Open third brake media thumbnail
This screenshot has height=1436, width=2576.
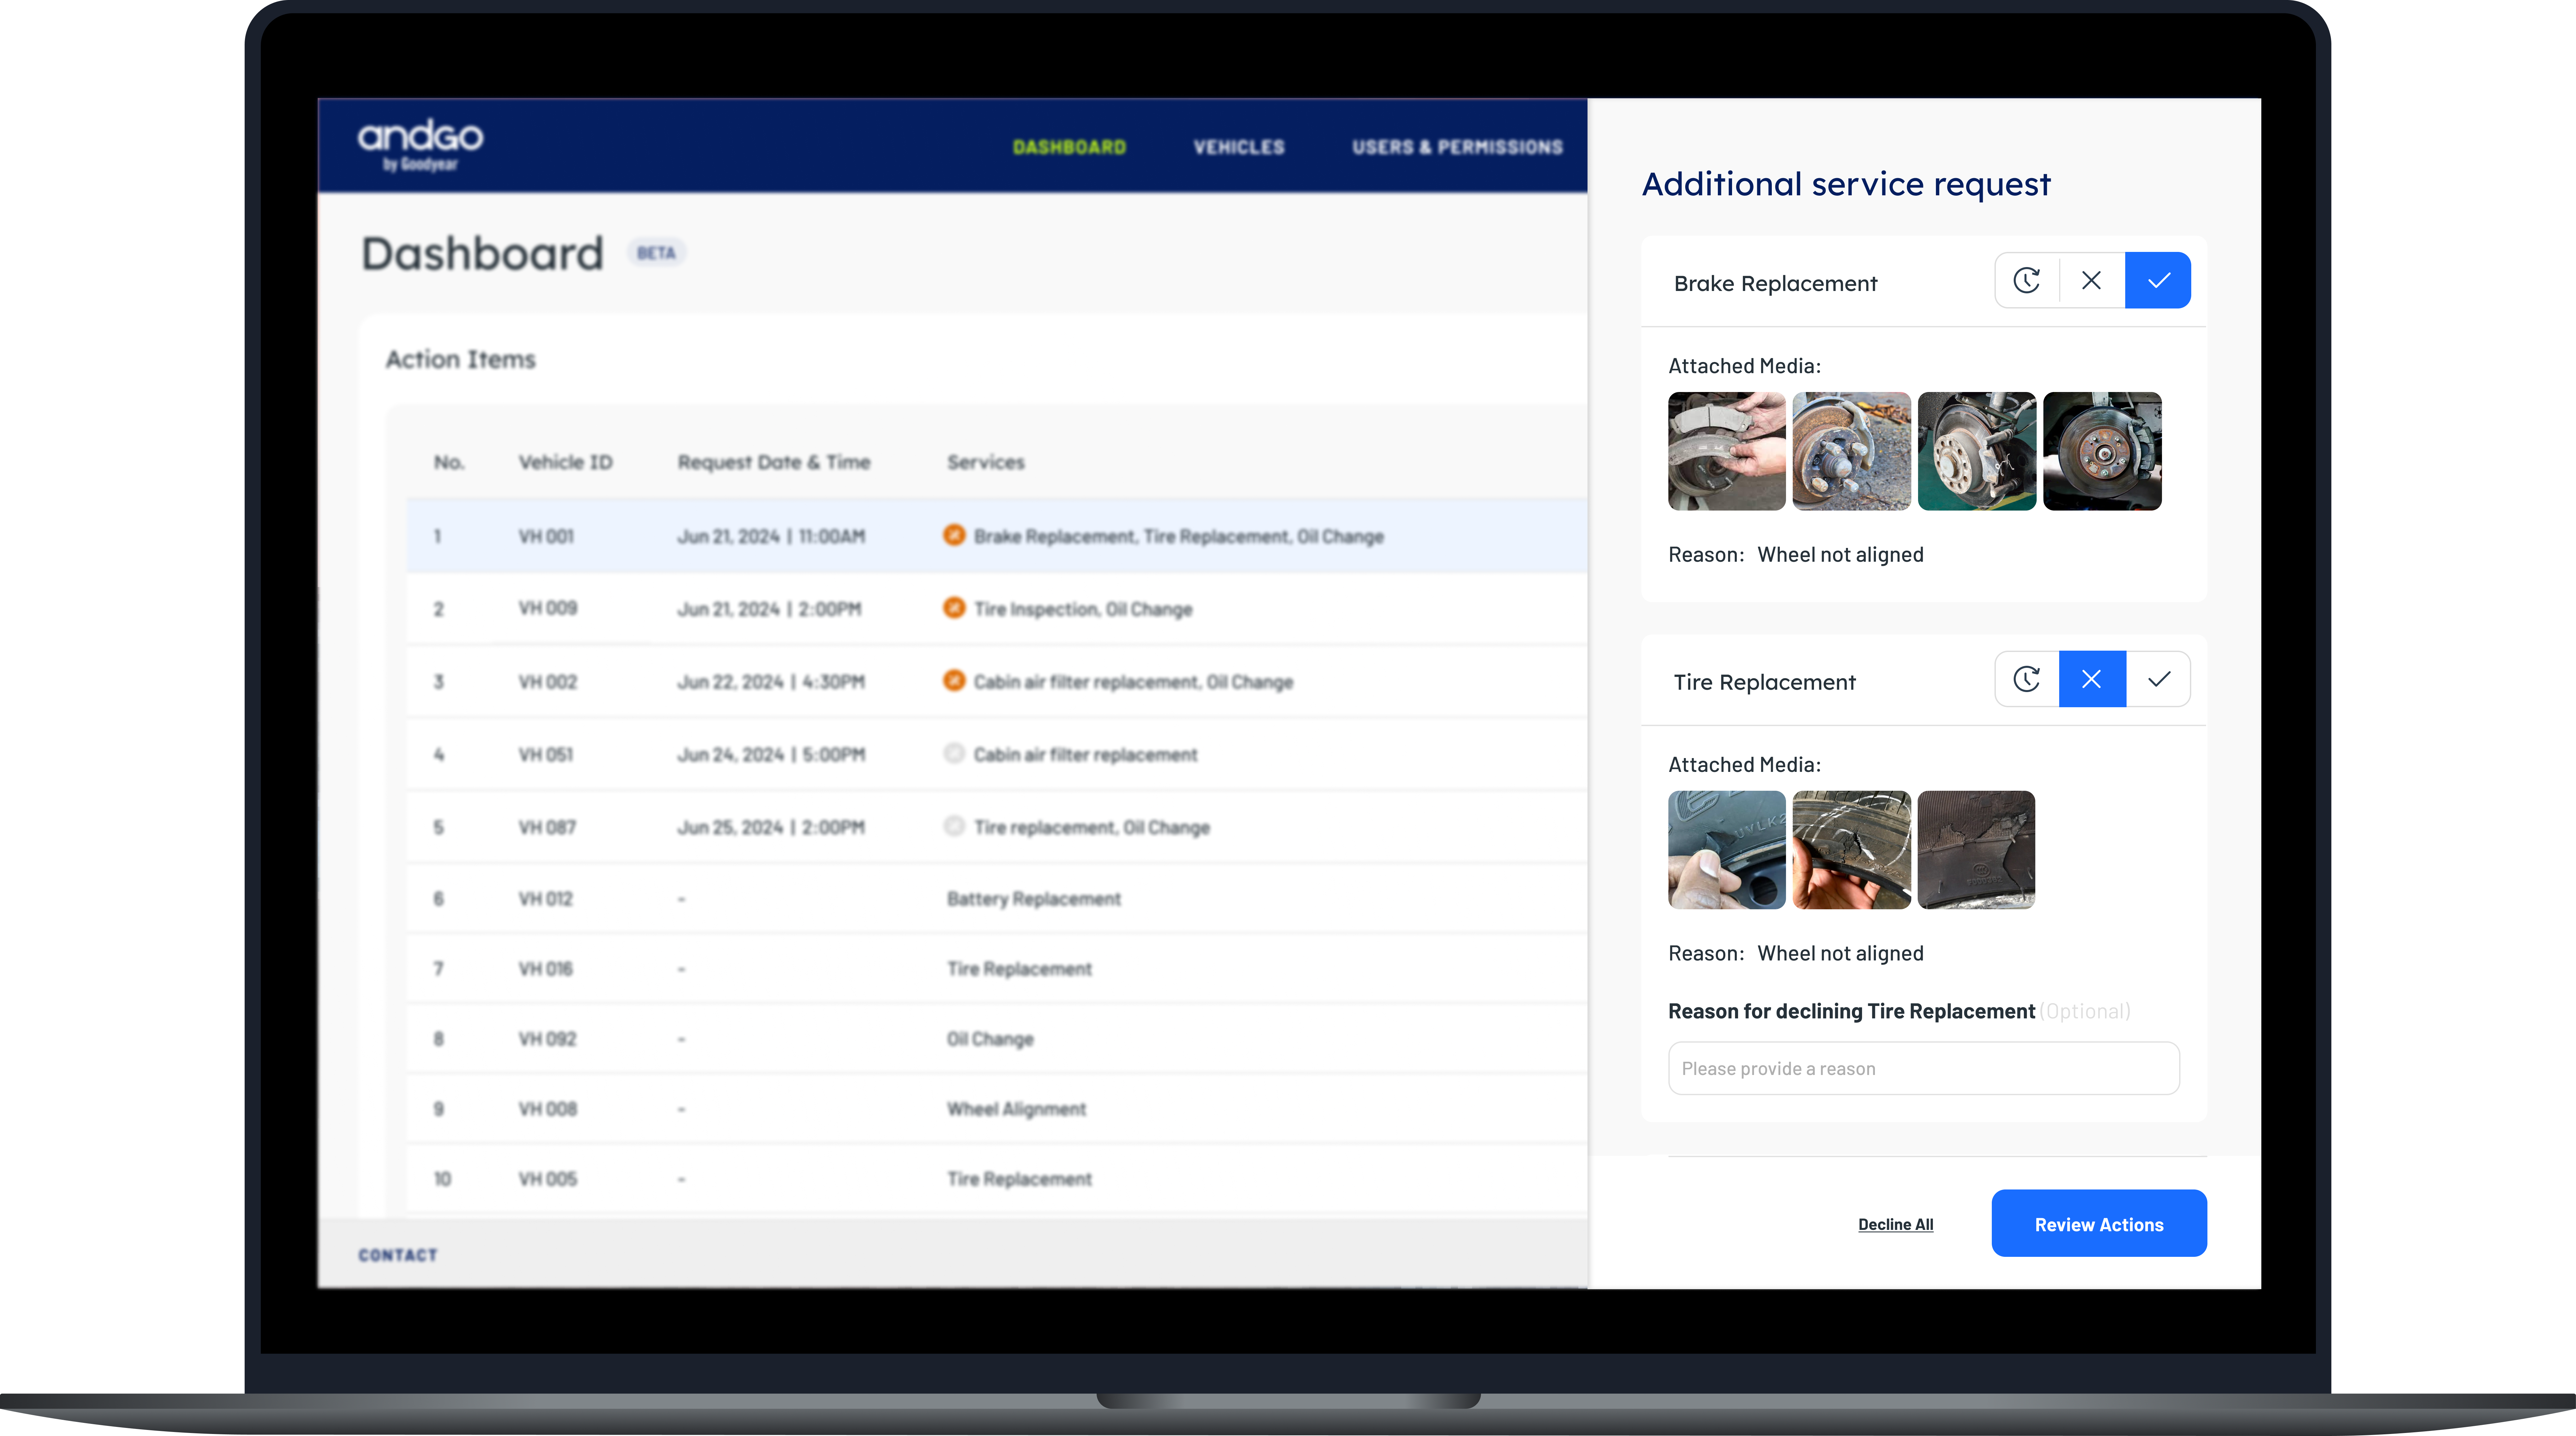tap(1977, 452)
